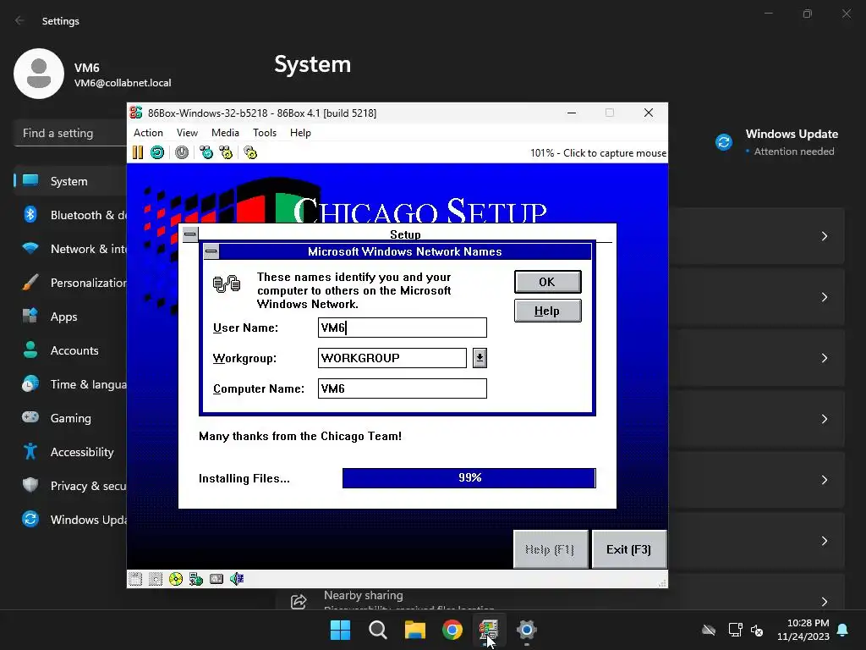Click the Workgroup text field
The height and width of the screenshot is (650, 866).
click(392, 358)
